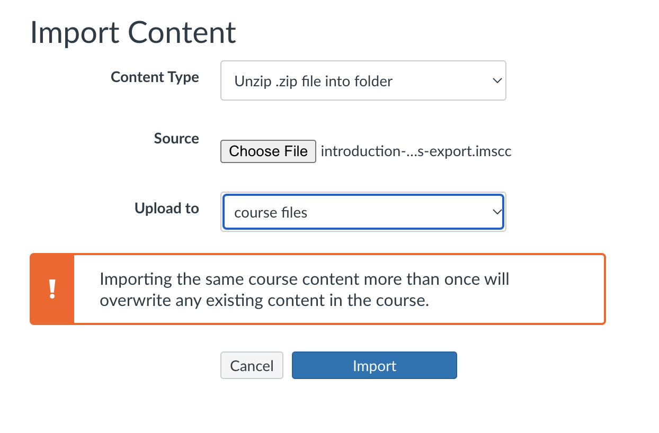659x433 pixels.
Task: Select the 'Unzip .zip file into folder' text
Action: [313, 82]
